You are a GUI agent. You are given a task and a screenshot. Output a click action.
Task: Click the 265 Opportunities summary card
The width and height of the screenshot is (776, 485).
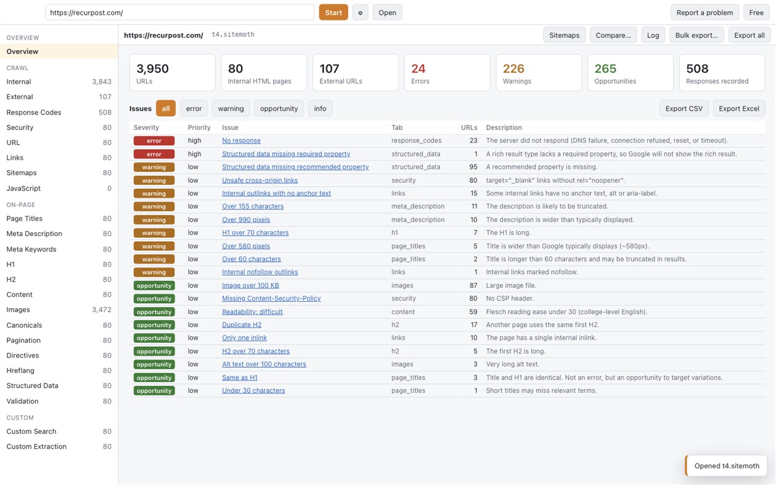(630, 73)
